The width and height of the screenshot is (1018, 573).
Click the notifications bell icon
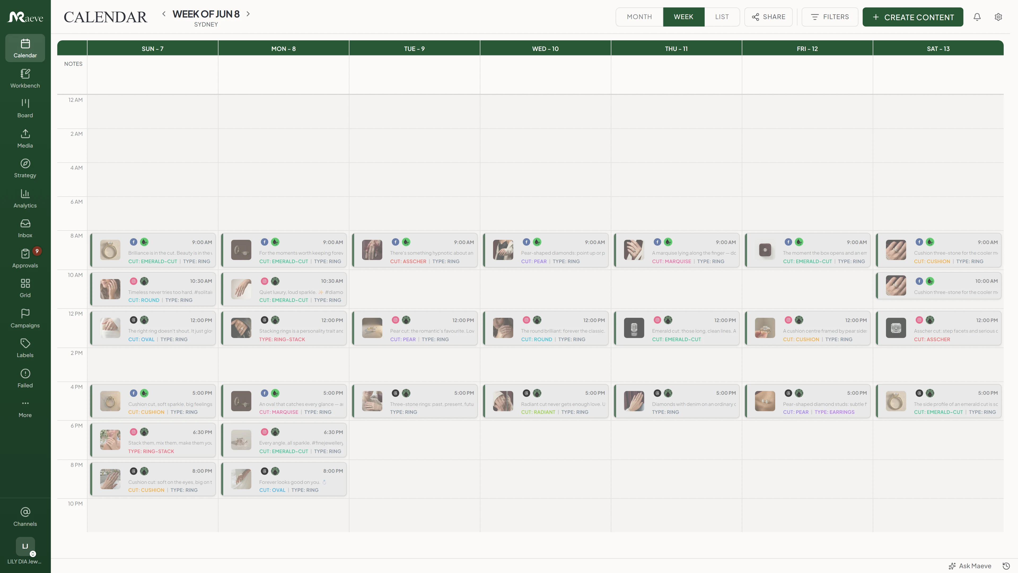[977, 17]
